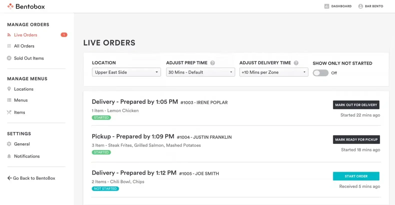Click the Items utensils icon
395x205 pixels.
click(9, 112)
